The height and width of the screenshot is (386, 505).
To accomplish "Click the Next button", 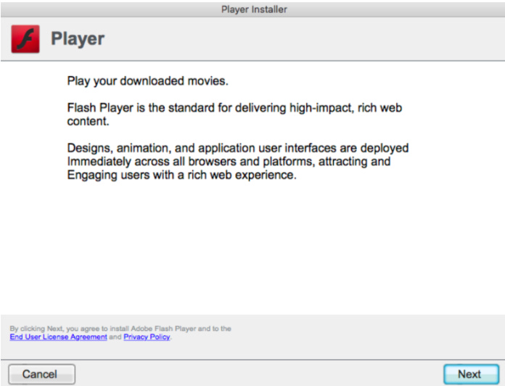I will coord(471,374).
